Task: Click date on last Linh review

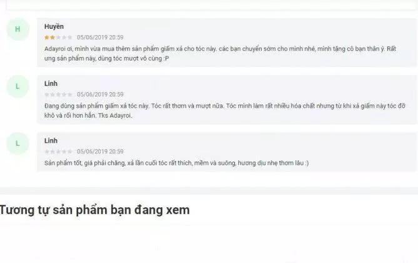Action: (x=100, y=152)
